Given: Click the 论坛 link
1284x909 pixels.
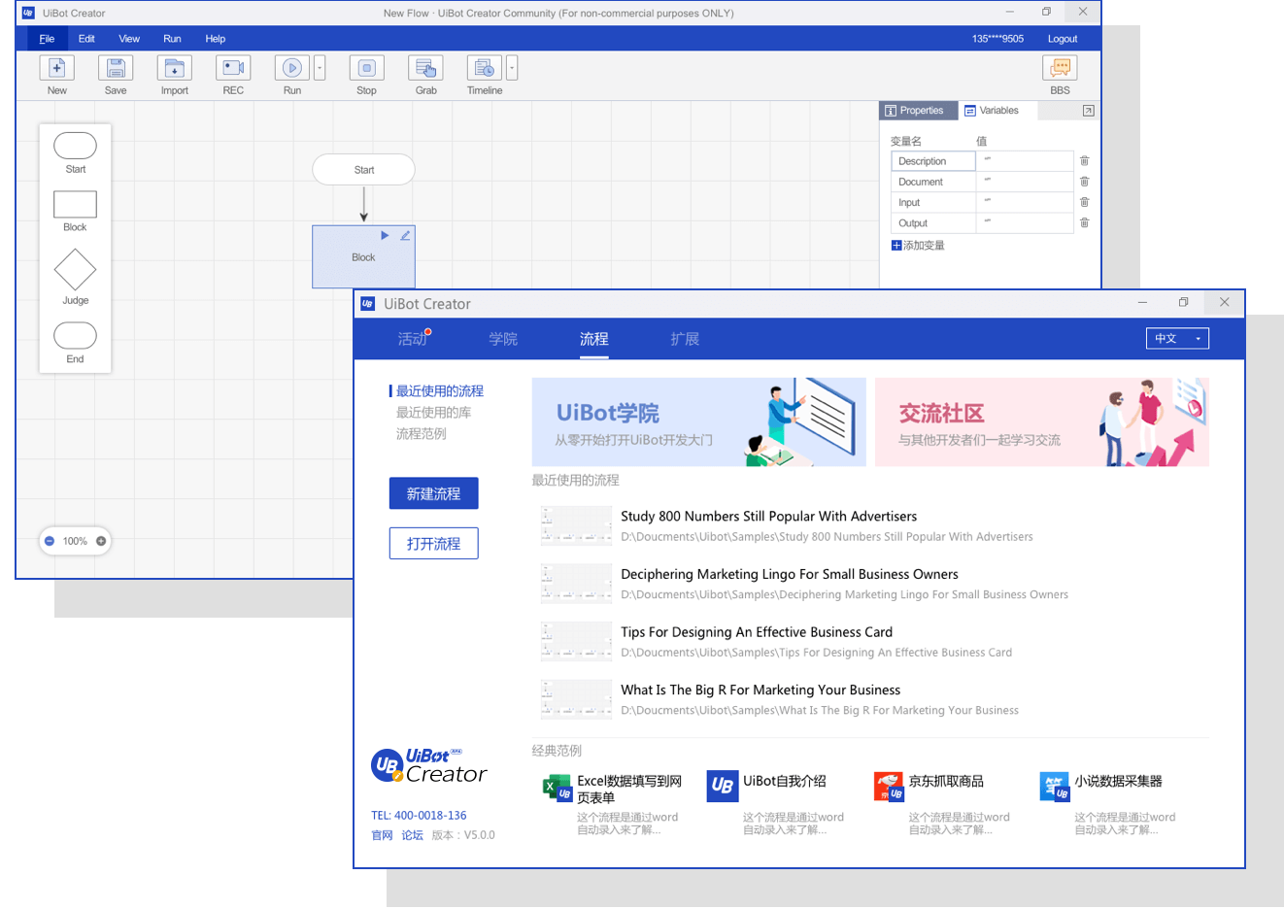Looking at the screenshot, I should [x=412, y=835].
